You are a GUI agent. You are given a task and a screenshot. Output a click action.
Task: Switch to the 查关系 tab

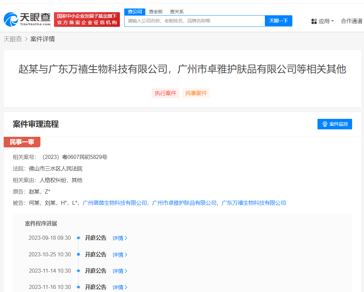tap(178, 12)
